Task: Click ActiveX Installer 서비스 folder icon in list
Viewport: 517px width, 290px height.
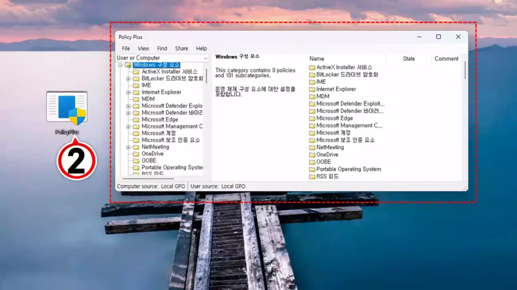Action: 312,67
